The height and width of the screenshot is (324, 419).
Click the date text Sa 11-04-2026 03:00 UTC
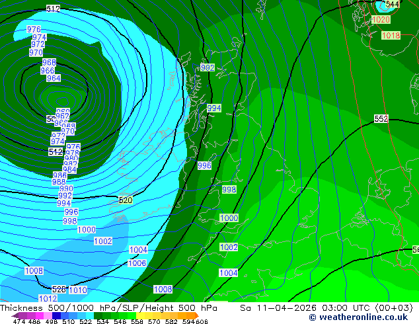307,308
